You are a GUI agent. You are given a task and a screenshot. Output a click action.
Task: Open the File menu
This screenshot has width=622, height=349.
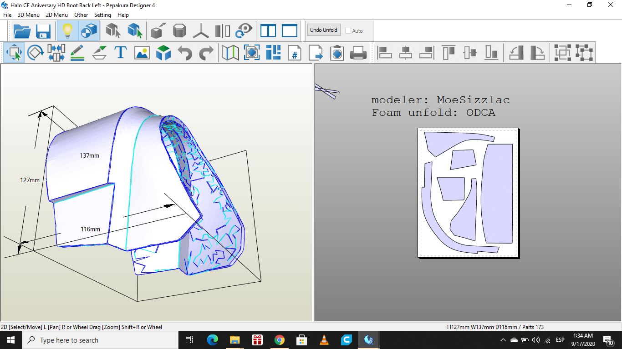coord(7,15)
